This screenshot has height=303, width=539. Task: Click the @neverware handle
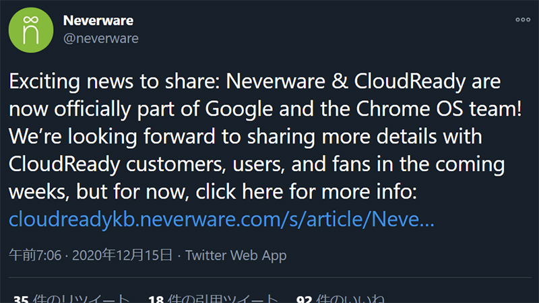pyautogui.click(x=100, y=38)
